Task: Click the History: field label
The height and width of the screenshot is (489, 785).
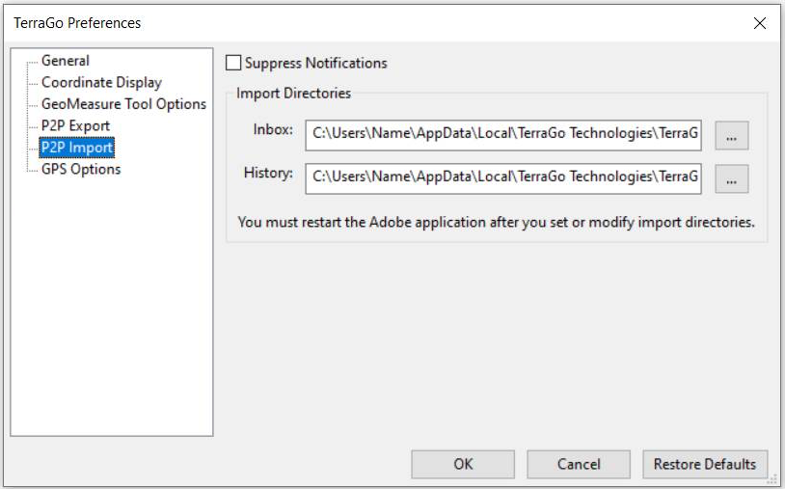Action: 268,173
